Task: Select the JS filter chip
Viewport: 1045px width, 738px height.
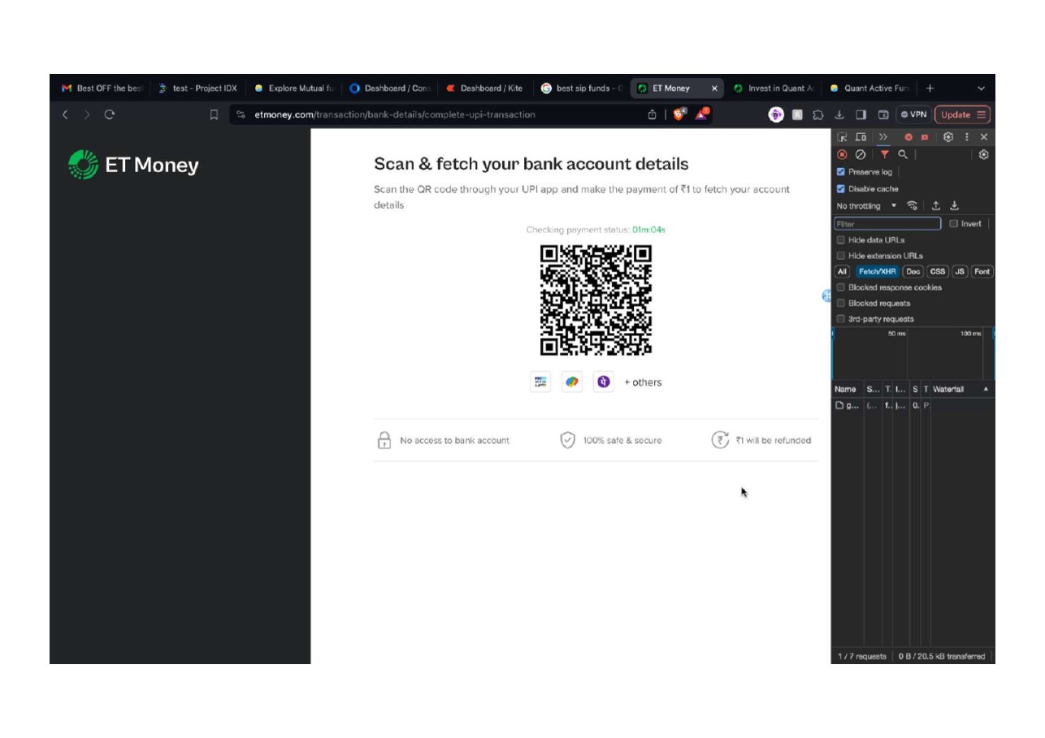Action: (x=960, y=272)
